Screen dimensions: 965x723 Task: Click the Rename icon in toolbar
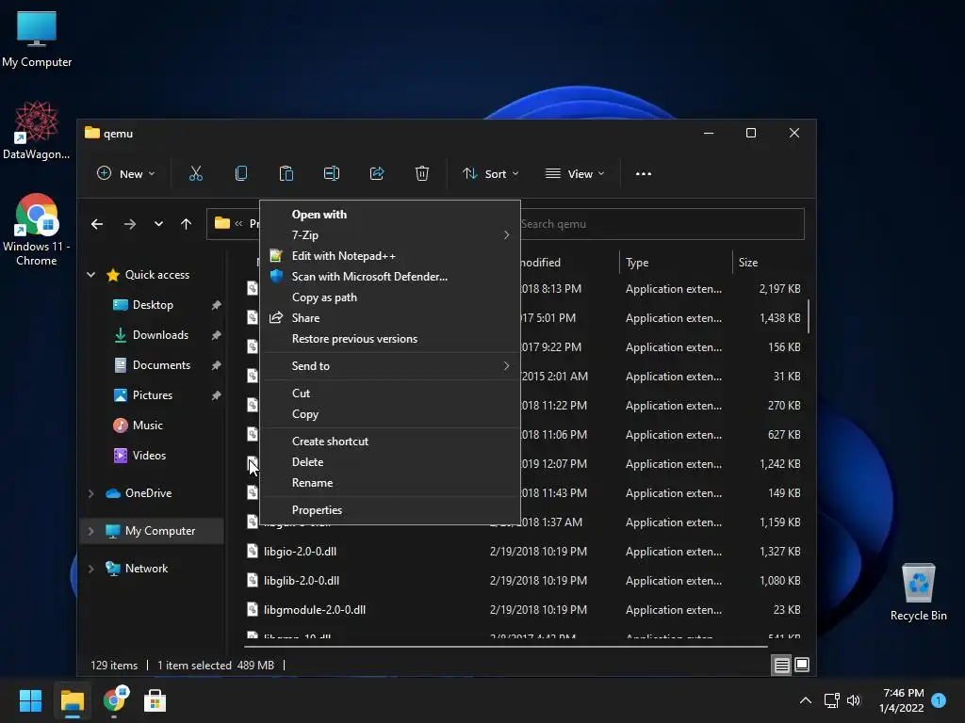pos(332,174)
